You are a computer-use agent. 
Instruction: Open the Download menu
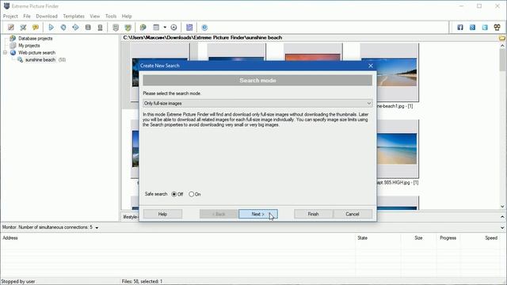pyautogui.click(x=47, y=16)
